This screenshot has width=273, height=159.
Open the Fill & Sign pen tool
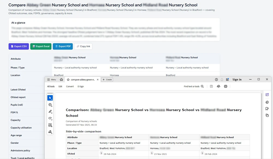coord(50,132)
